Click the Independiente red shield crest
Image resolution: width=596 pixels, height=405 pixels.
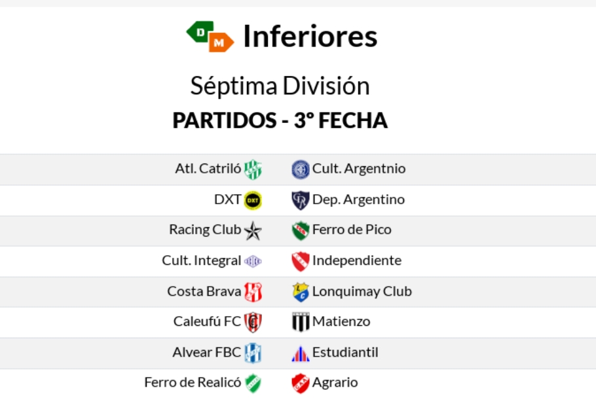pyautogui.click(x=301, y=261)
